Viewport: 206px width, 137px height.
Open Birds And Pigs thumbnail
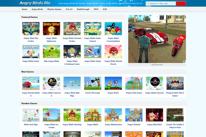click(31, 115)
